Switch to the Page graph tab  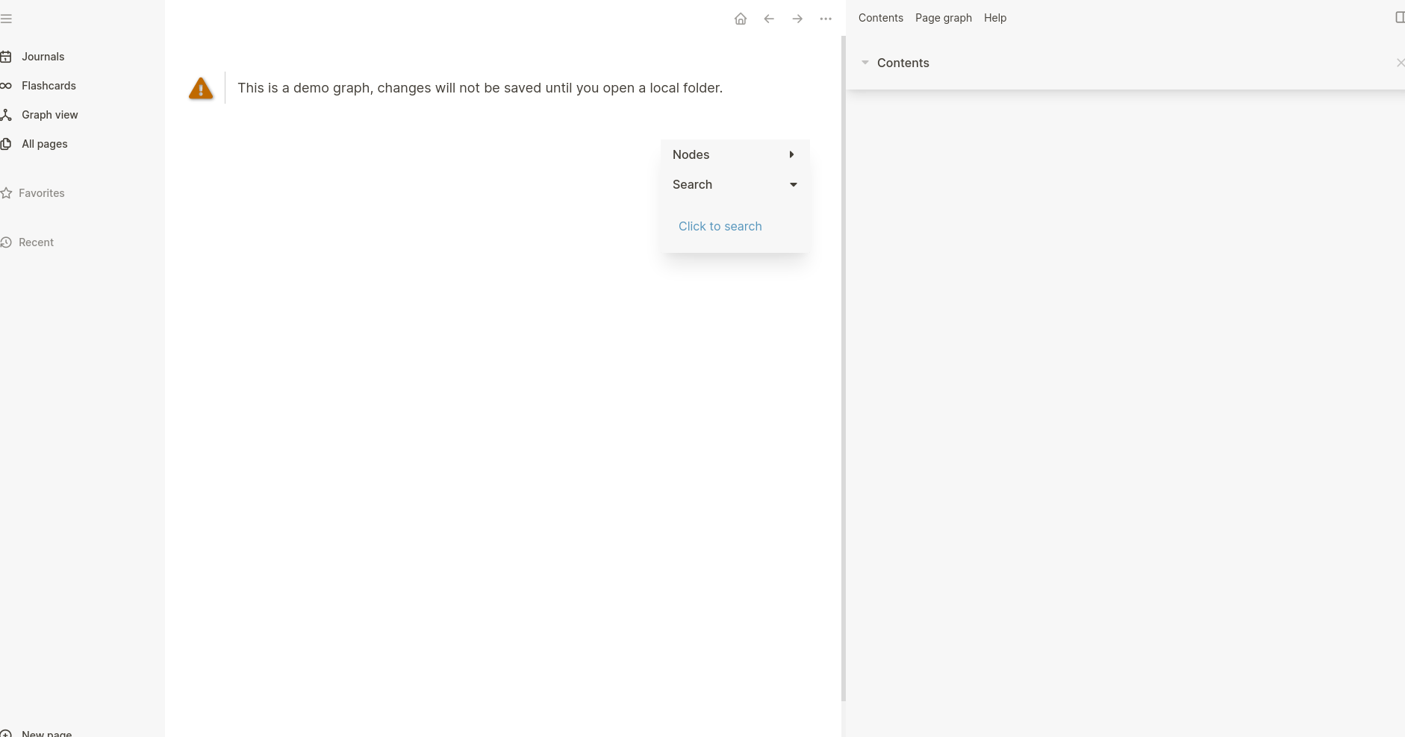pos(943,17)
